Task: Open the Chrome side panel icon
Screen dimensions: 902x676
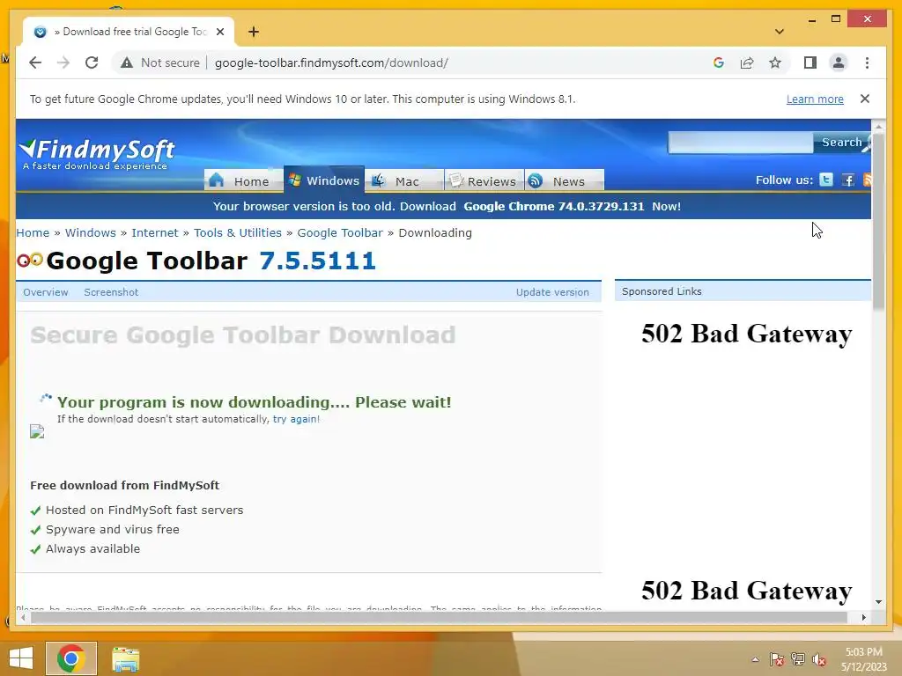Action: coord(810,62)
